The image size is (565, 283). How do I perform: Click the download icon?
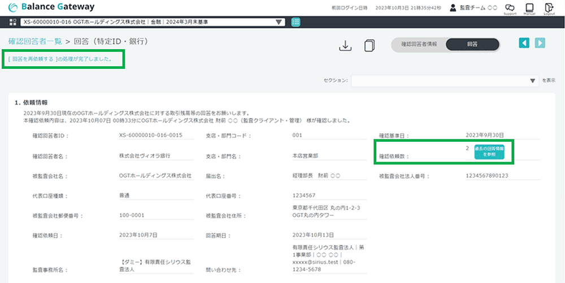point(345,45)
